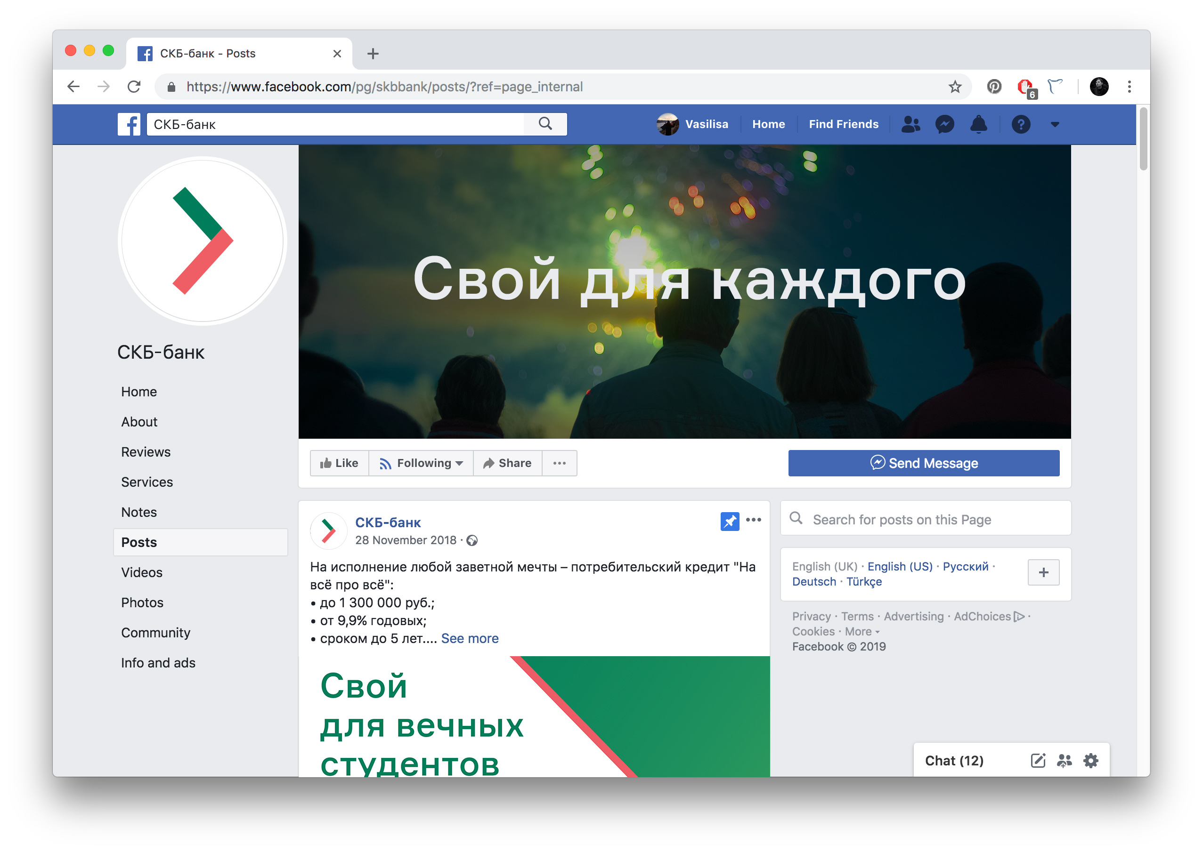
Task: Go to the Photos section
Action: coord(142,602)
